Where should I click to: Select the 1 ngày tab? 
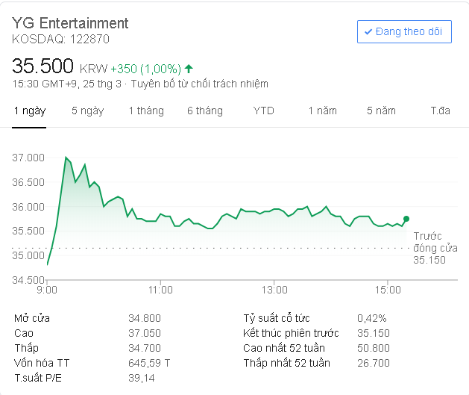[30, 111]
